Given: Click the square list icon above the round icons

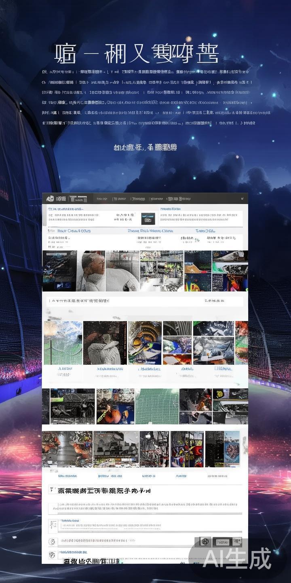Looking at the screenshot, I should pyautogui.click(x=53, y=525).
